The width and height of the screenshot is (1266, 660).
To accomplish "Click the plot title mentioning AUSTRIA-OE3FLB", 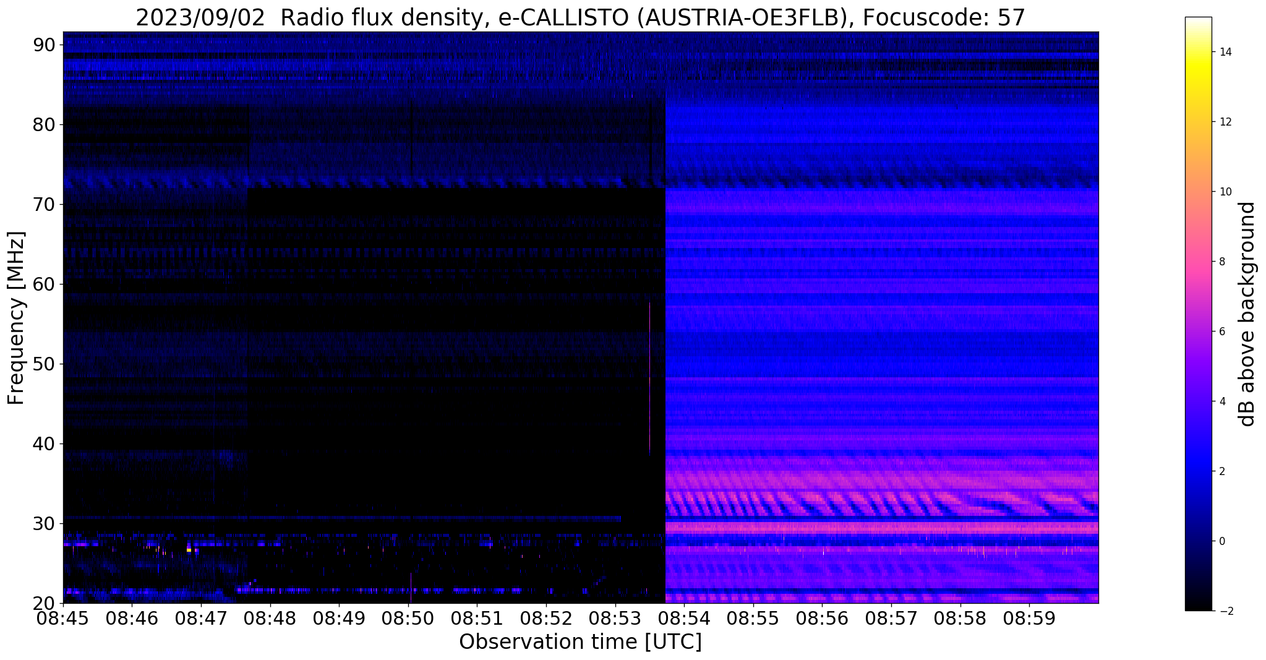I will tap(580, 18).
